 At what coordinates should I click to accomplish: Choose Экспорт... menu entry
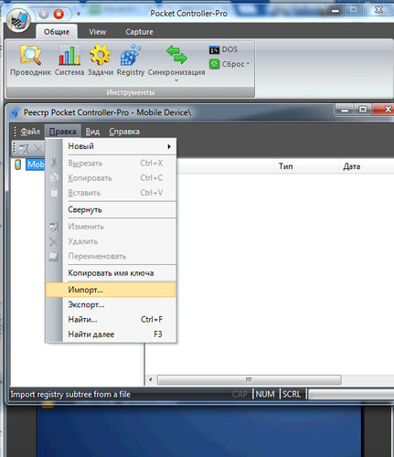[111, 304]
